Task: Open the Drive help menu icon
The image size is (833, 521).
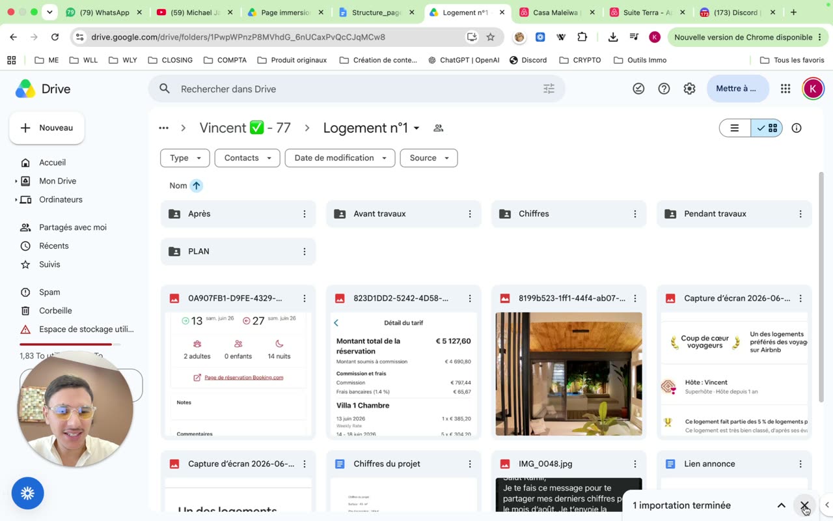Action: (664, 89)
